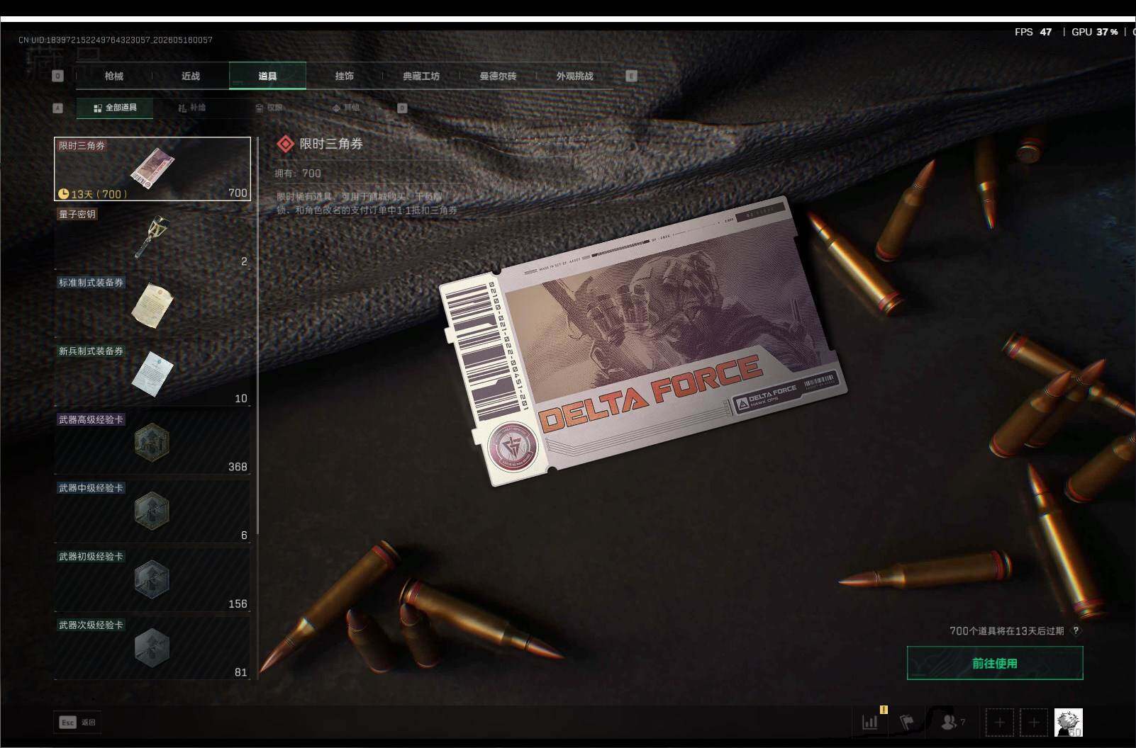The height and width of the screenshot is (748, 1136).
Task: Click the Delta Force ticket preview image
Action: [x=642, y=340]
